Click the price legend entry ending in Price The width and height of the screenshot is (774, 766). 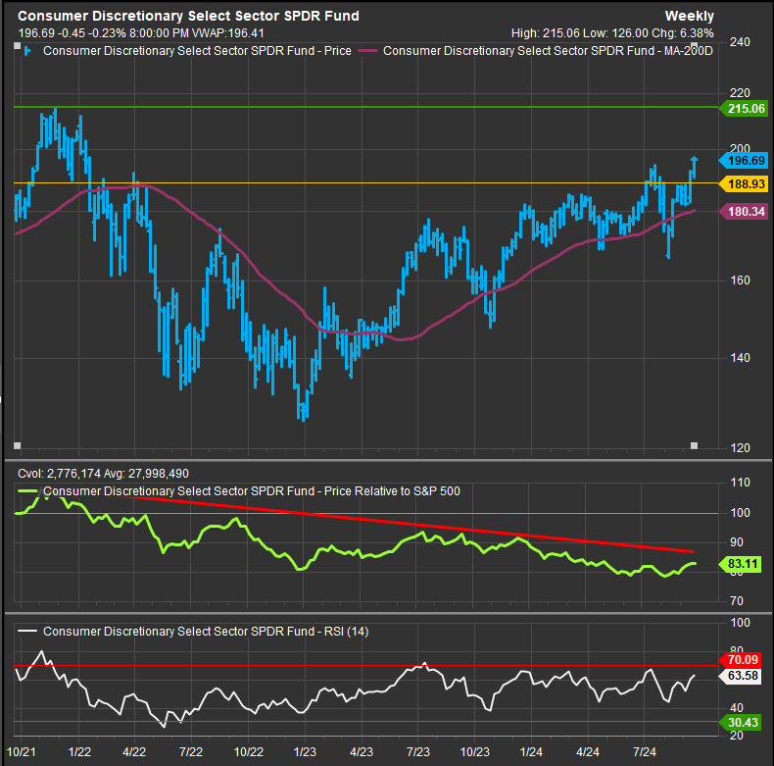[x=197, y=51]
